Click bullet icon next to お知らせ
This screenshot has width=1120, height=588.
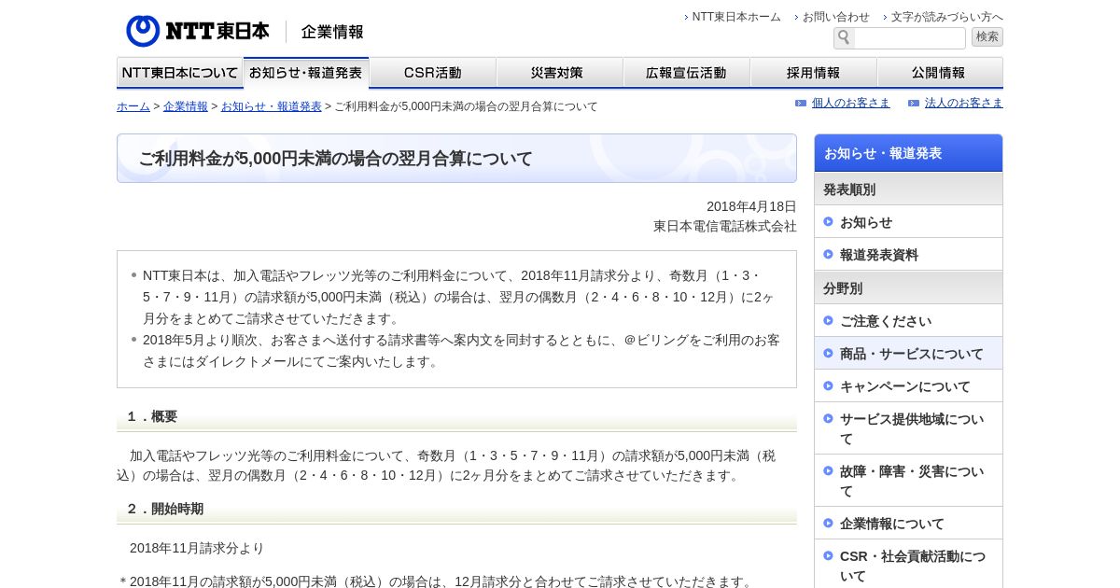tap(828, 221)
